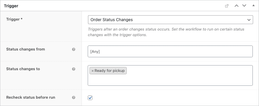
Task: Show help for Status changes from
Action: pos(74,49)
